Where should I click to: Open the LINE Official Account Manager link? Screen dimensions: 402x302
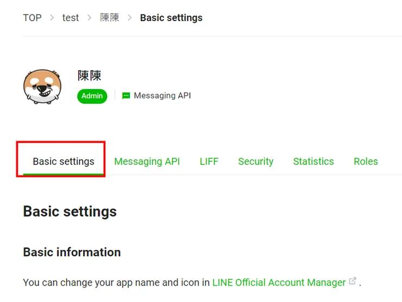(x=279, y=282)
